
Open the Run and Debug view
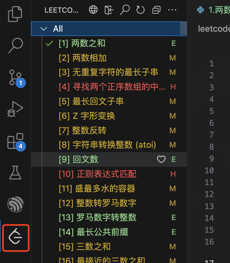click(x=15, y=109)
